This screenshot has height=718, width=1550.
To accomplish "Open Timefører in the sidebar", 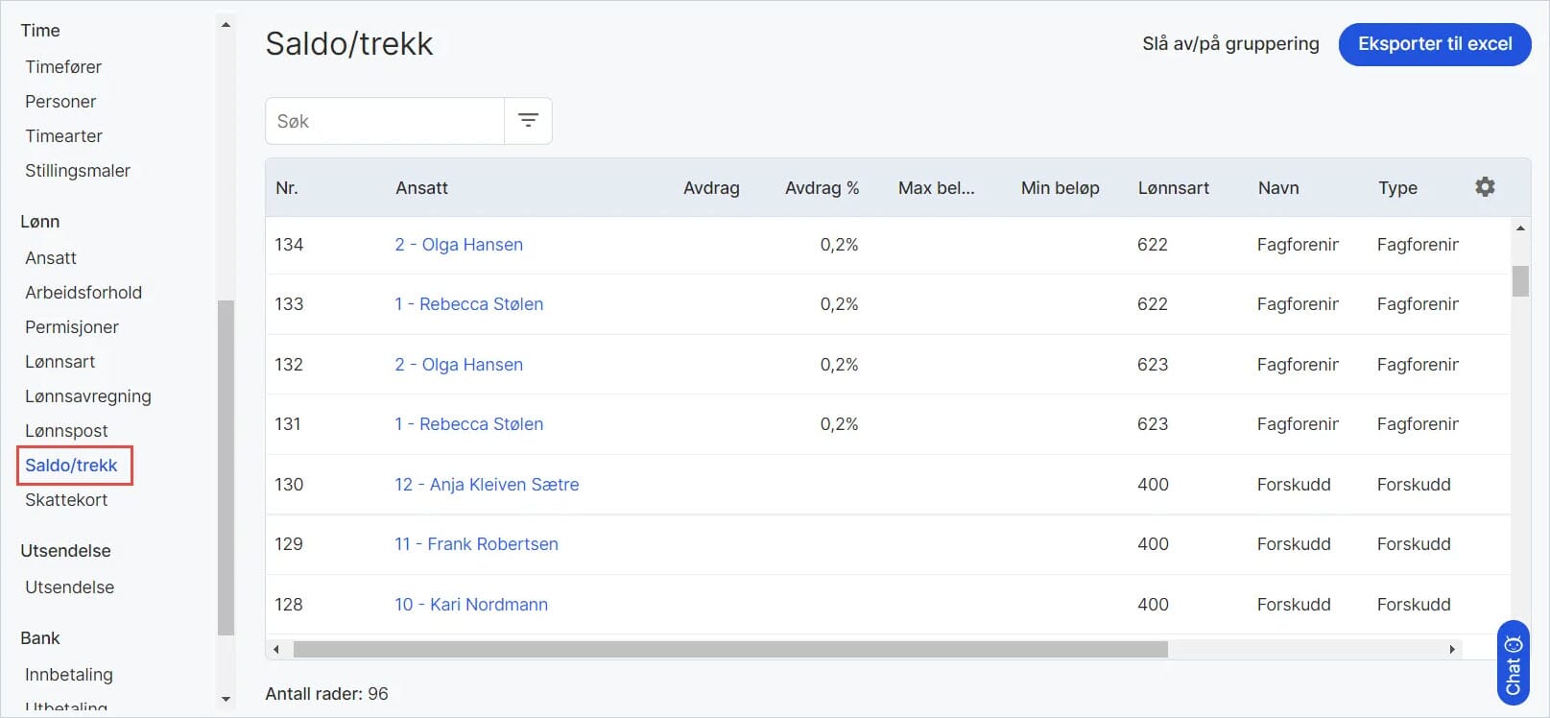I will (x=63, y=67).
